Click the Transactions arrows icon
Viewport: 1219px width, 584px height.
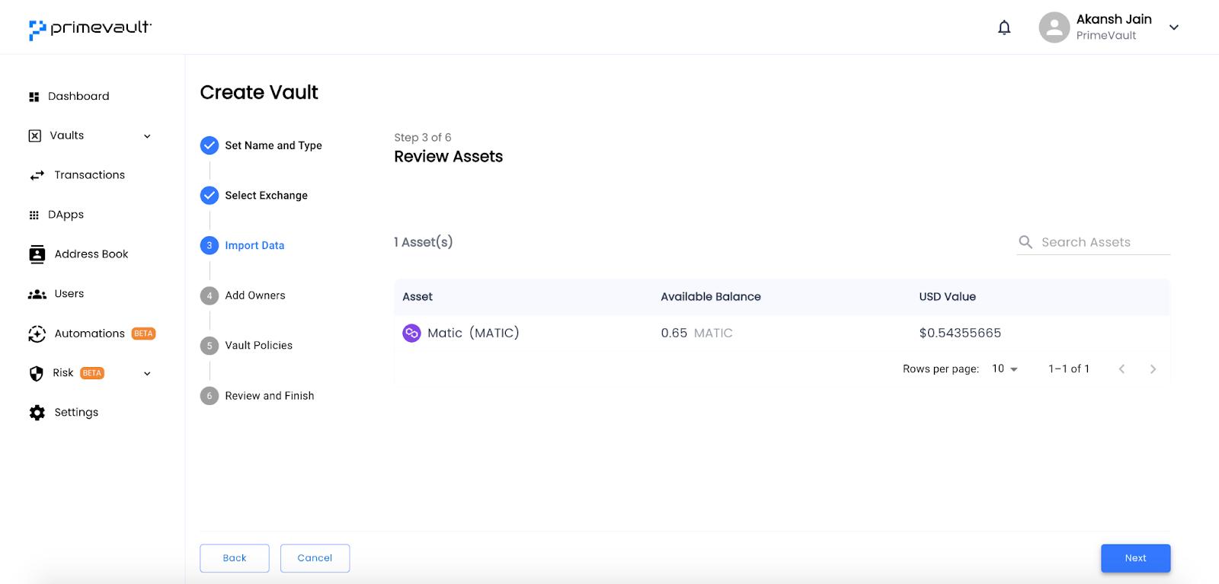37,175
